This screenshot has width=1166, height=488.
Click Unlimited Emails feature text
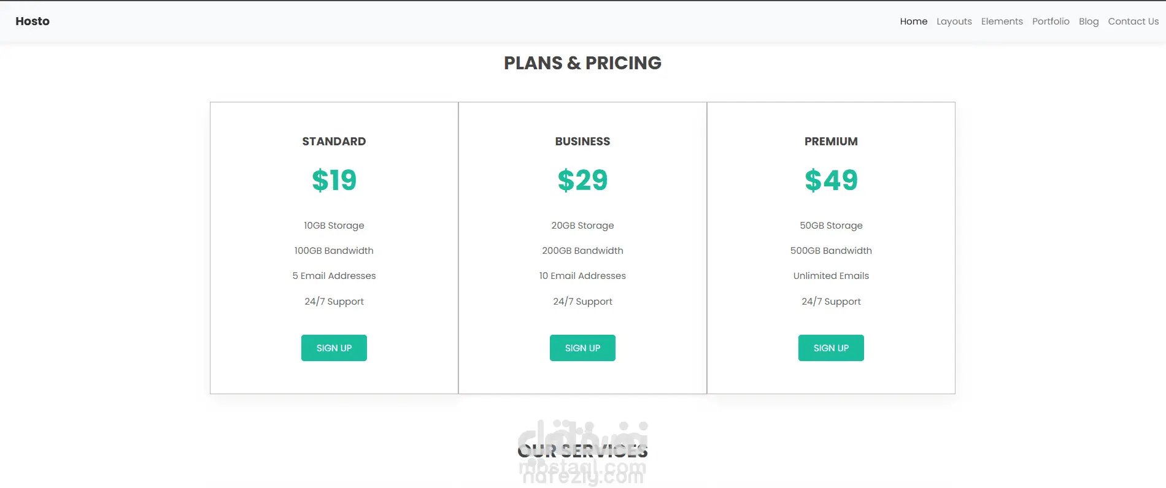831,276
